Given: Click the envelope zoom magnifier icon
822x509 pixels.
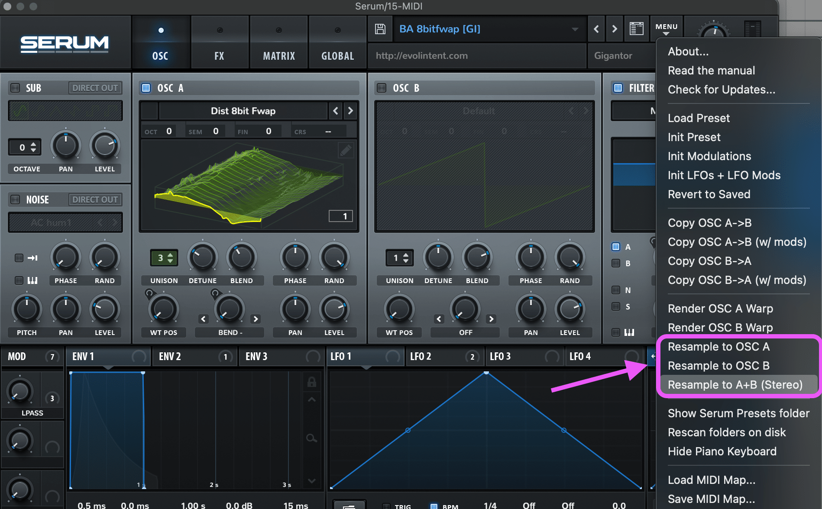Looking at the screenshot, I should tap(311, 438).
